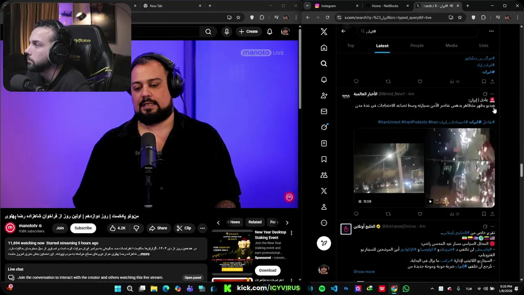524x295 pixels.
Task: Like the manoto live video
Action: coord(118,228)
